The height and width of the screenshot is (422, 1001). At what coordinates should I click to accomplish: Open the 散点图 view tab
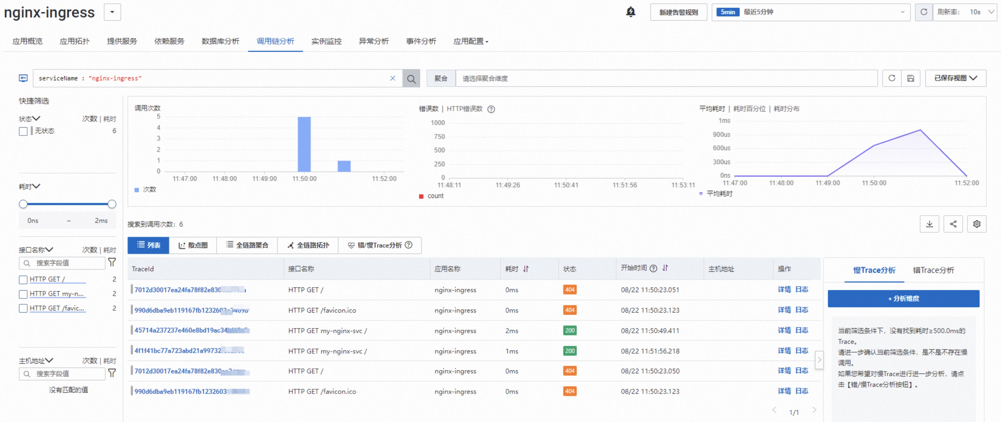193,245
